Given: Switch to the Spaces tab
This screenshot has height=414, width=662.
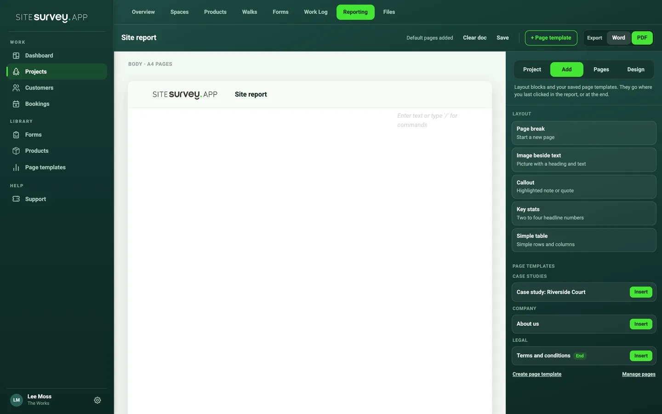Looking at the screenshot, I should (179, 12).
